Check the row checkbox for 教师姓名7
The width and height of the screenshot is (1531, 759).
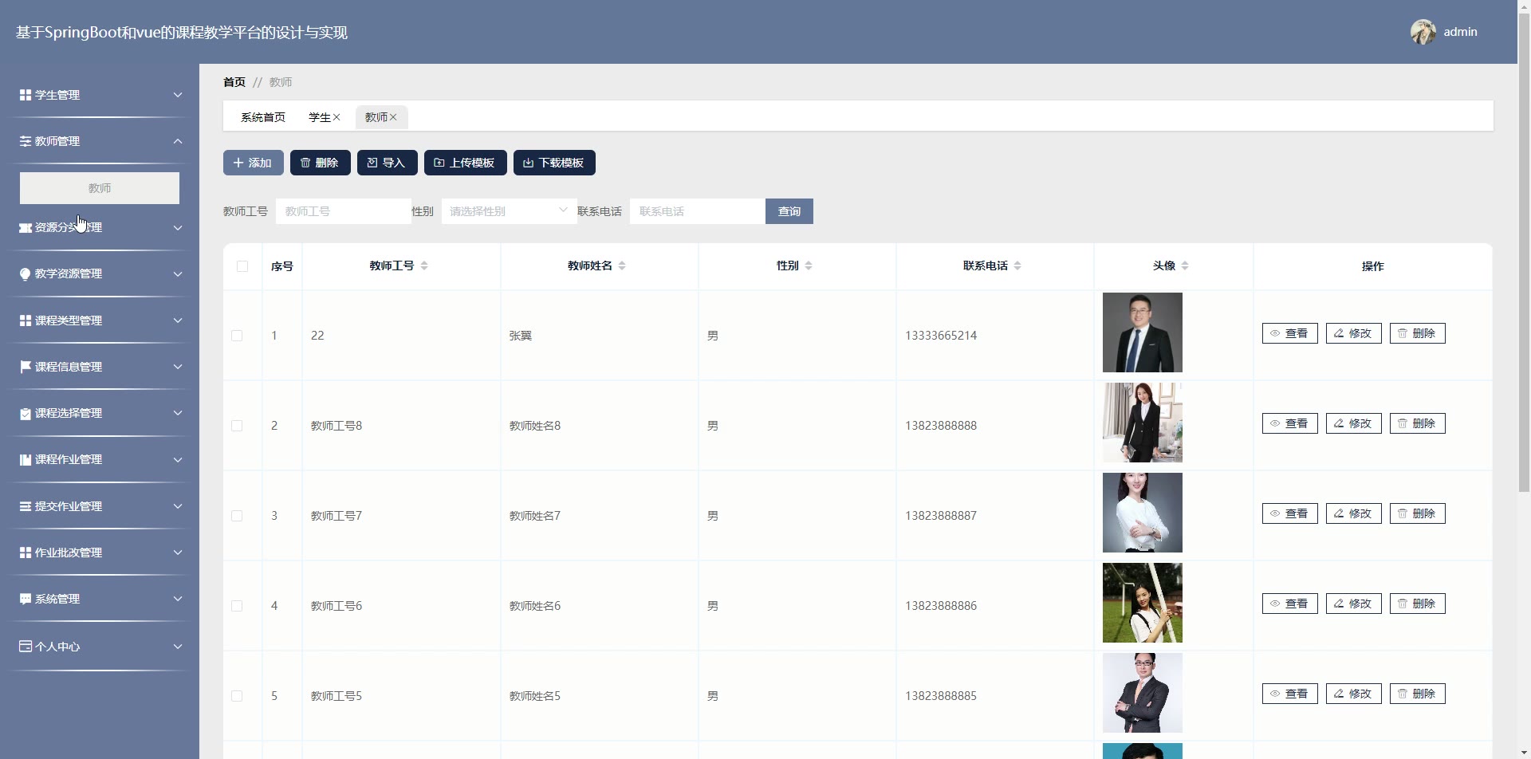(x=237, y=516)
